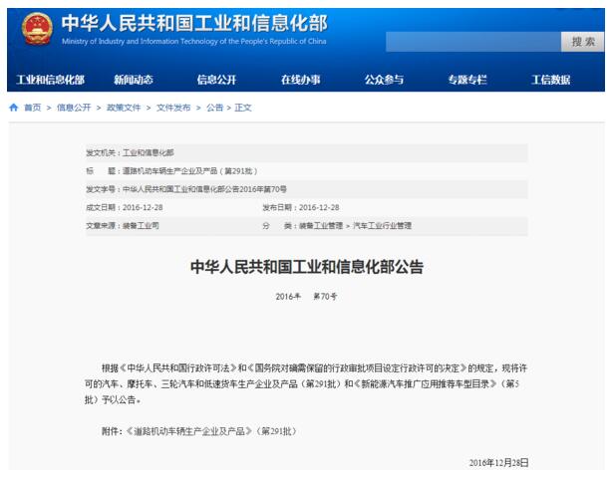Screen dimensions: 611x477
Task: Click the 汽车工业行业管理 classification text
Action: (383, 226)
